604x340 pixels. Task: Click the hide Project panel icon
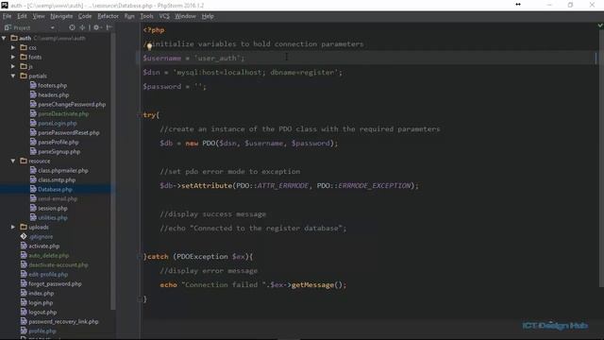coord(109,27)
